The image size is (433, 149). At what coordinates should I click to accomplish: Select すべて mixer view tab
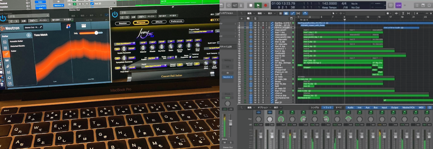339,107
